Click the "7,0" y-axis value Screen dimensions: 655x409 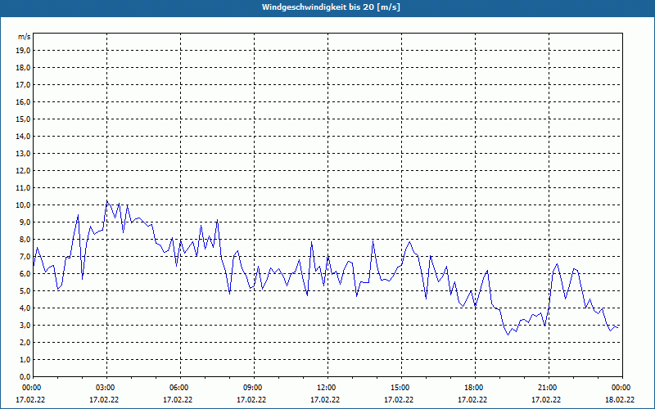(x=25, y=257)
